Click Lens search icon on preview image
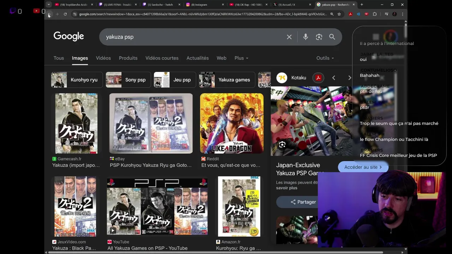452x254 pixels. pos(282,145)
